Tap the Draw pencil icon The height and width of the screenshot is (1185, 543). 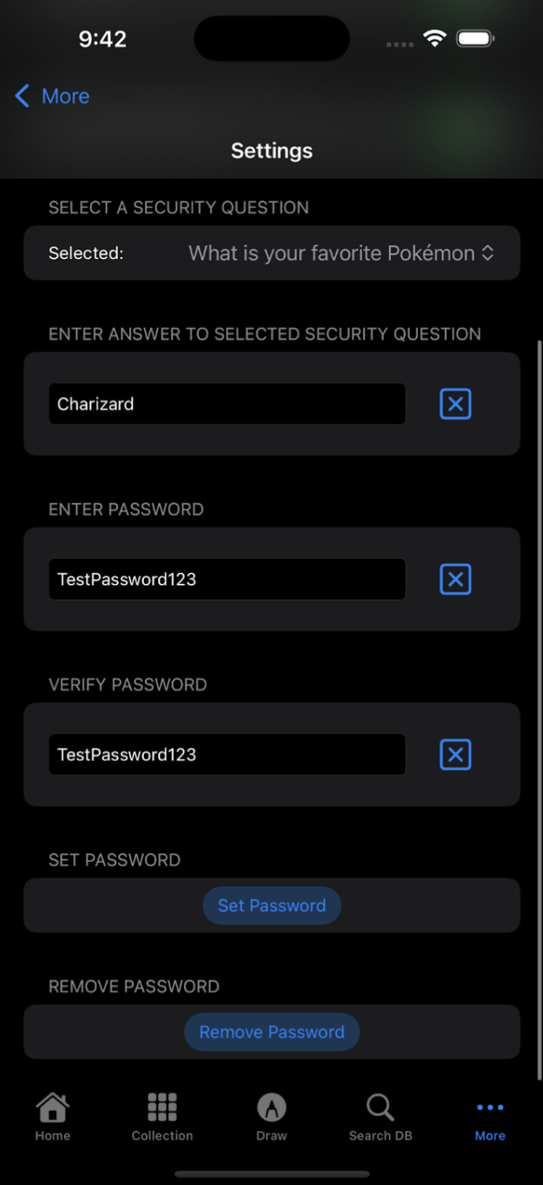pyautogui.click(x=271, y=1106)
